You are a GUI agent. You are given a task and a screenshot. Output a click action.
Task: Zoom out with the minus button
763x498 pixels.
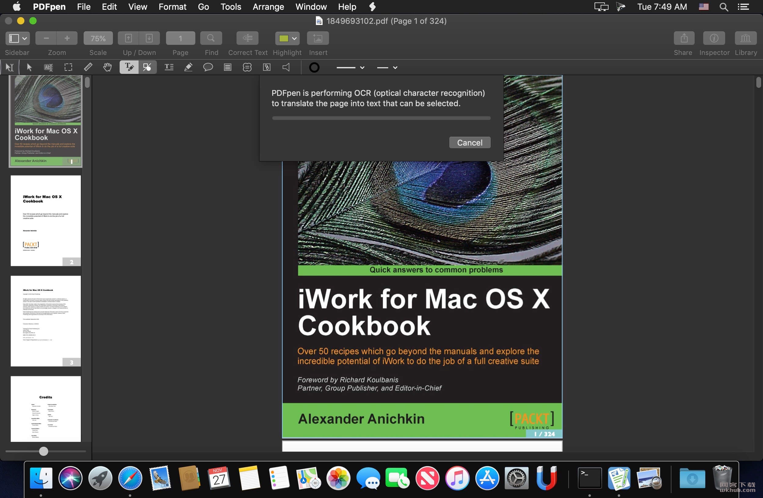click(x=46, y=38)
